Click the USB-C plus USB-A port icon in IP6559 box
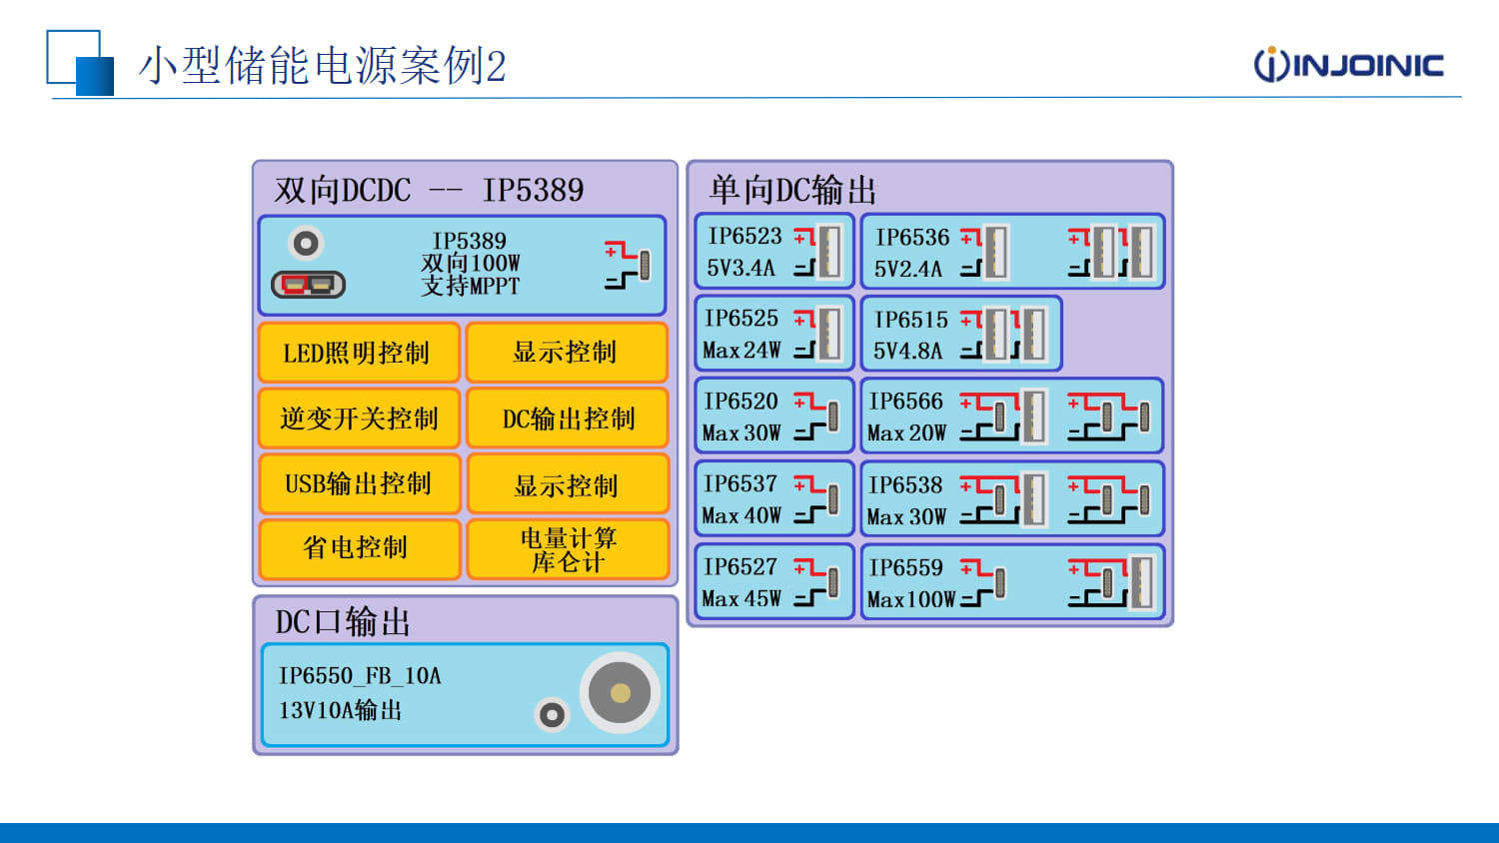Screen dimensions: 1499x843 [1110, 581]
